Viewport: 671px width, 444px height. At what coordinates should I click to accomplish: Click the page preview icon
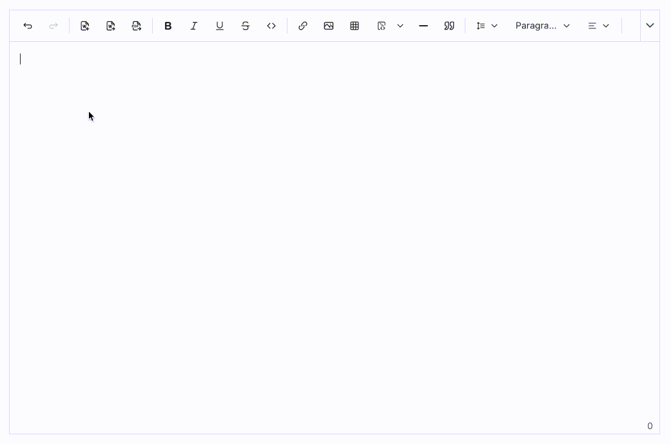click(382, 26)
